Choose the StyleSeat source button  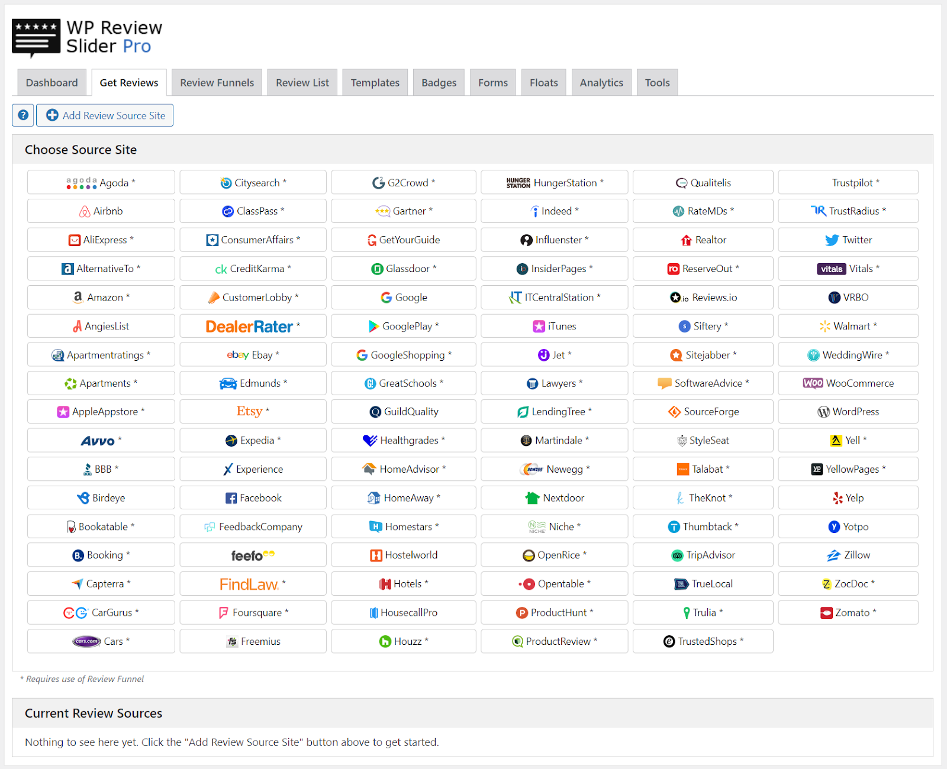(703, 441)
